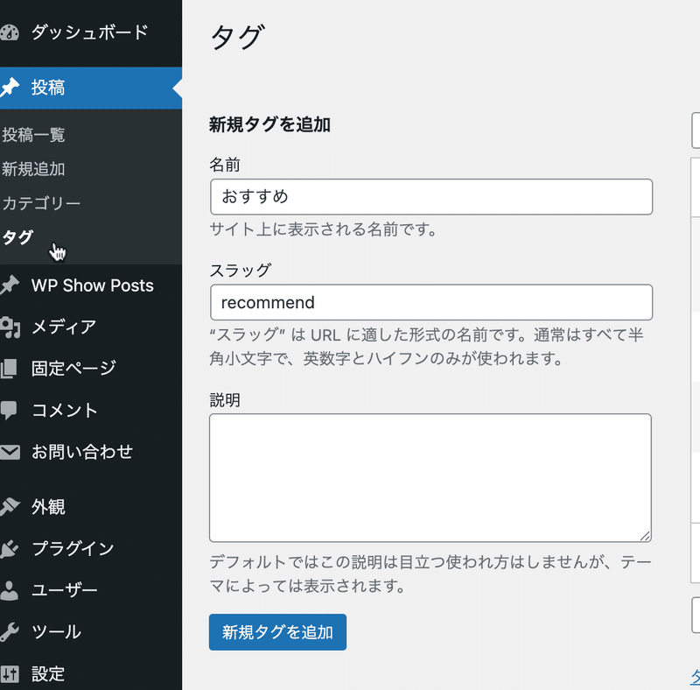700x690 pixels.
Task: Focus the 名前 field containing おすすめ
Action: pyautogui.click(x=431, y=197)
